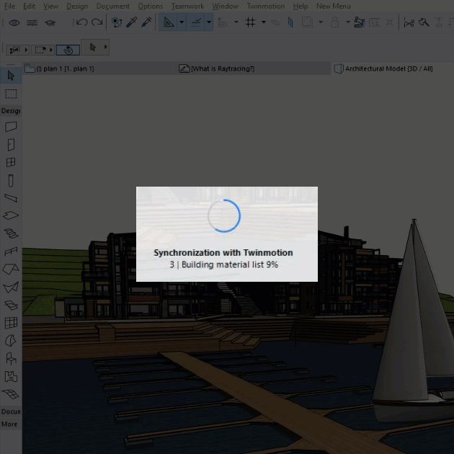Screen dimensions: 454x454
Task: Collapse the Design toolbox section header
Action: [x=11, y=111]
